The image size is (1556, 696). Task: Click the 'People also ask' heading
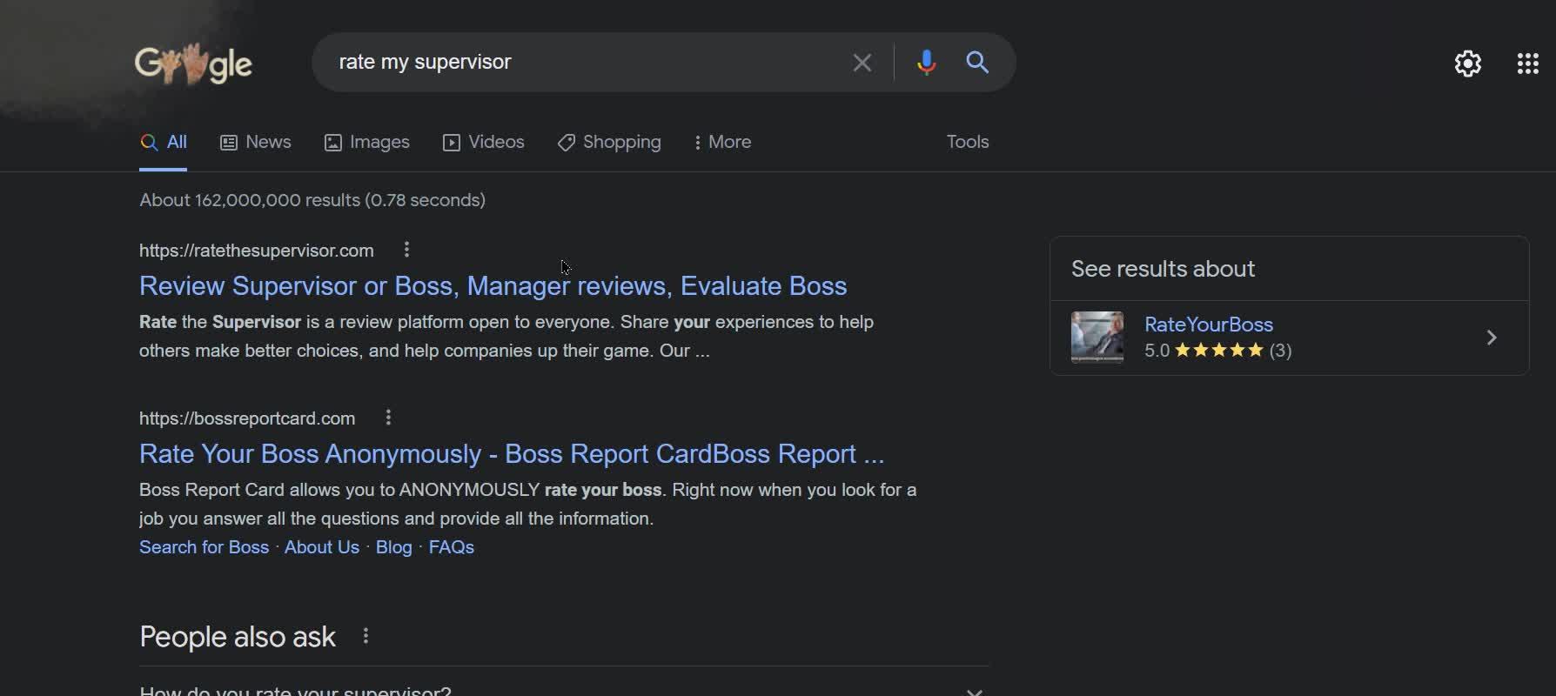pos(238,637)
